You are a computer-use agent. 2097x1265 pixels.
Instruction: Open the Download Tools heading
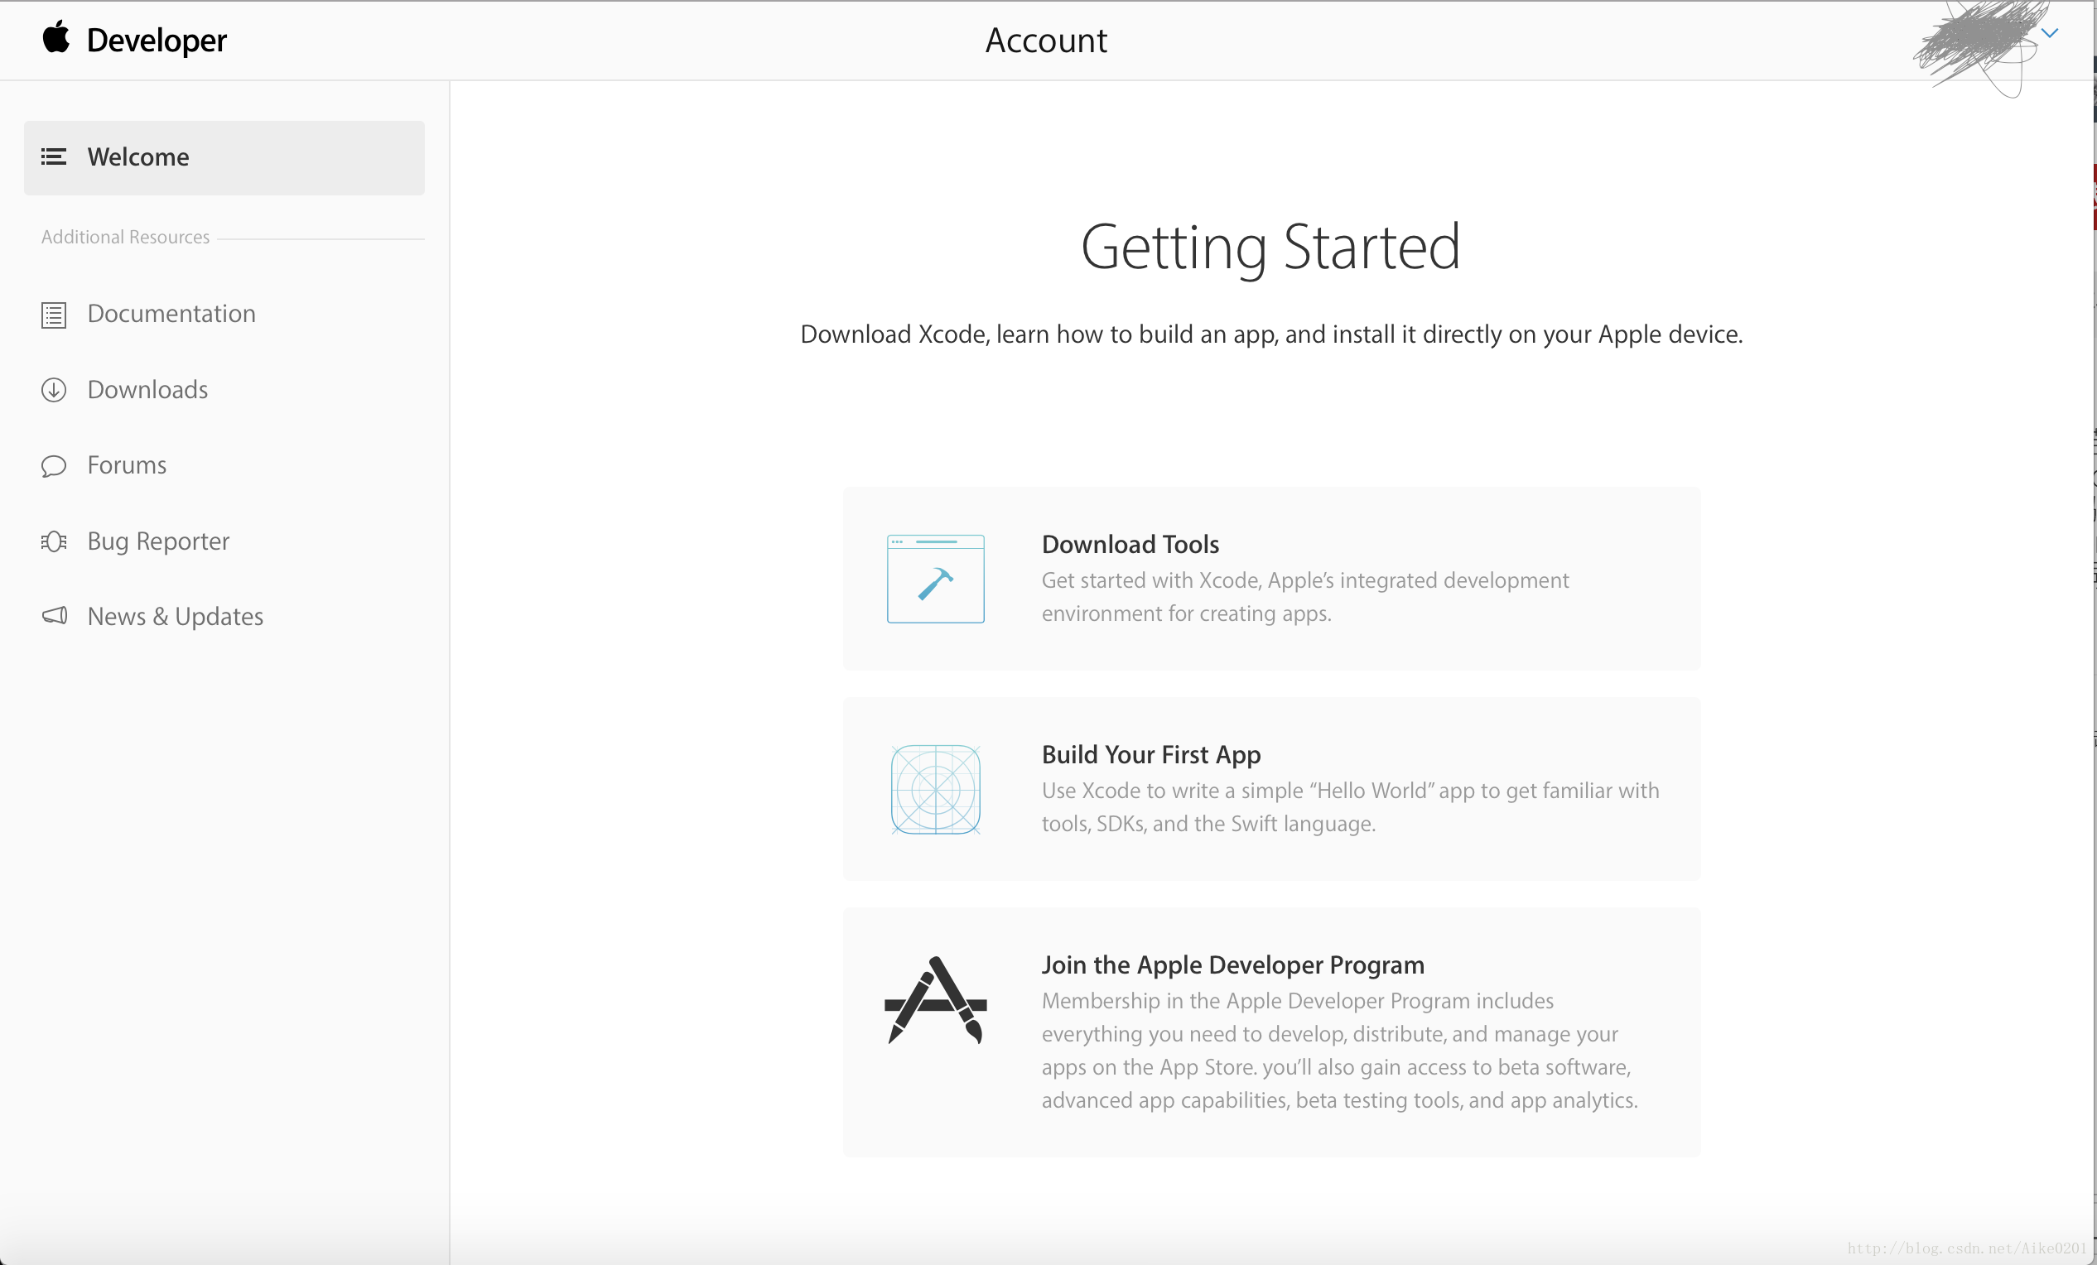click(1130, 545)
